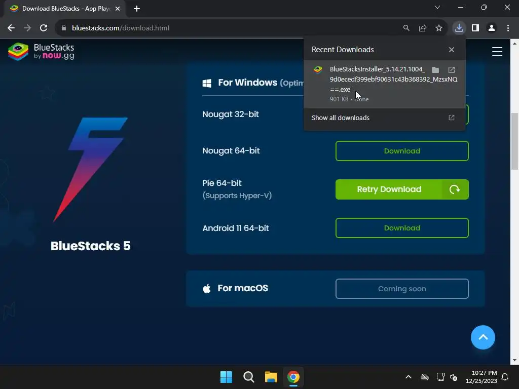Open the all downloads external-link icon

[x=452, y=118]
